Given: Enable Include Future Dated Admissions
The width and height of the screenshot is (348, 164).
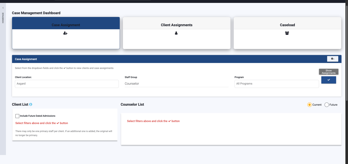Looking at the screenshot, I should (17, 116).
